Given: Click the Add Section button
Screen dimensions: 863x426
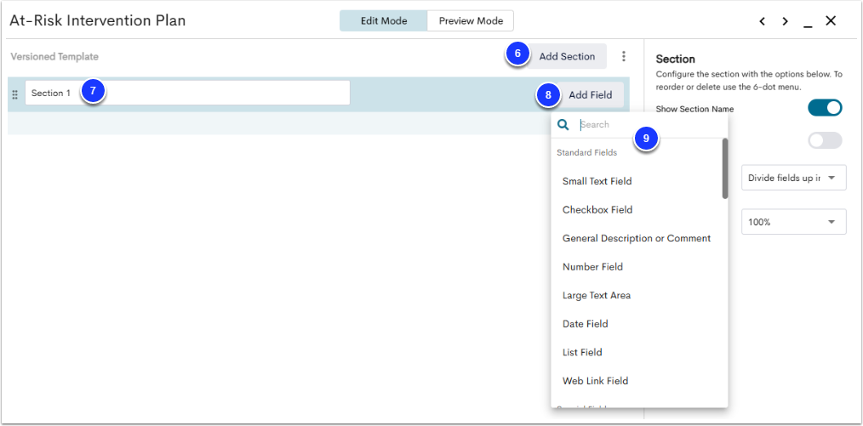Looking at the screenshot, I should pos(567,56).
